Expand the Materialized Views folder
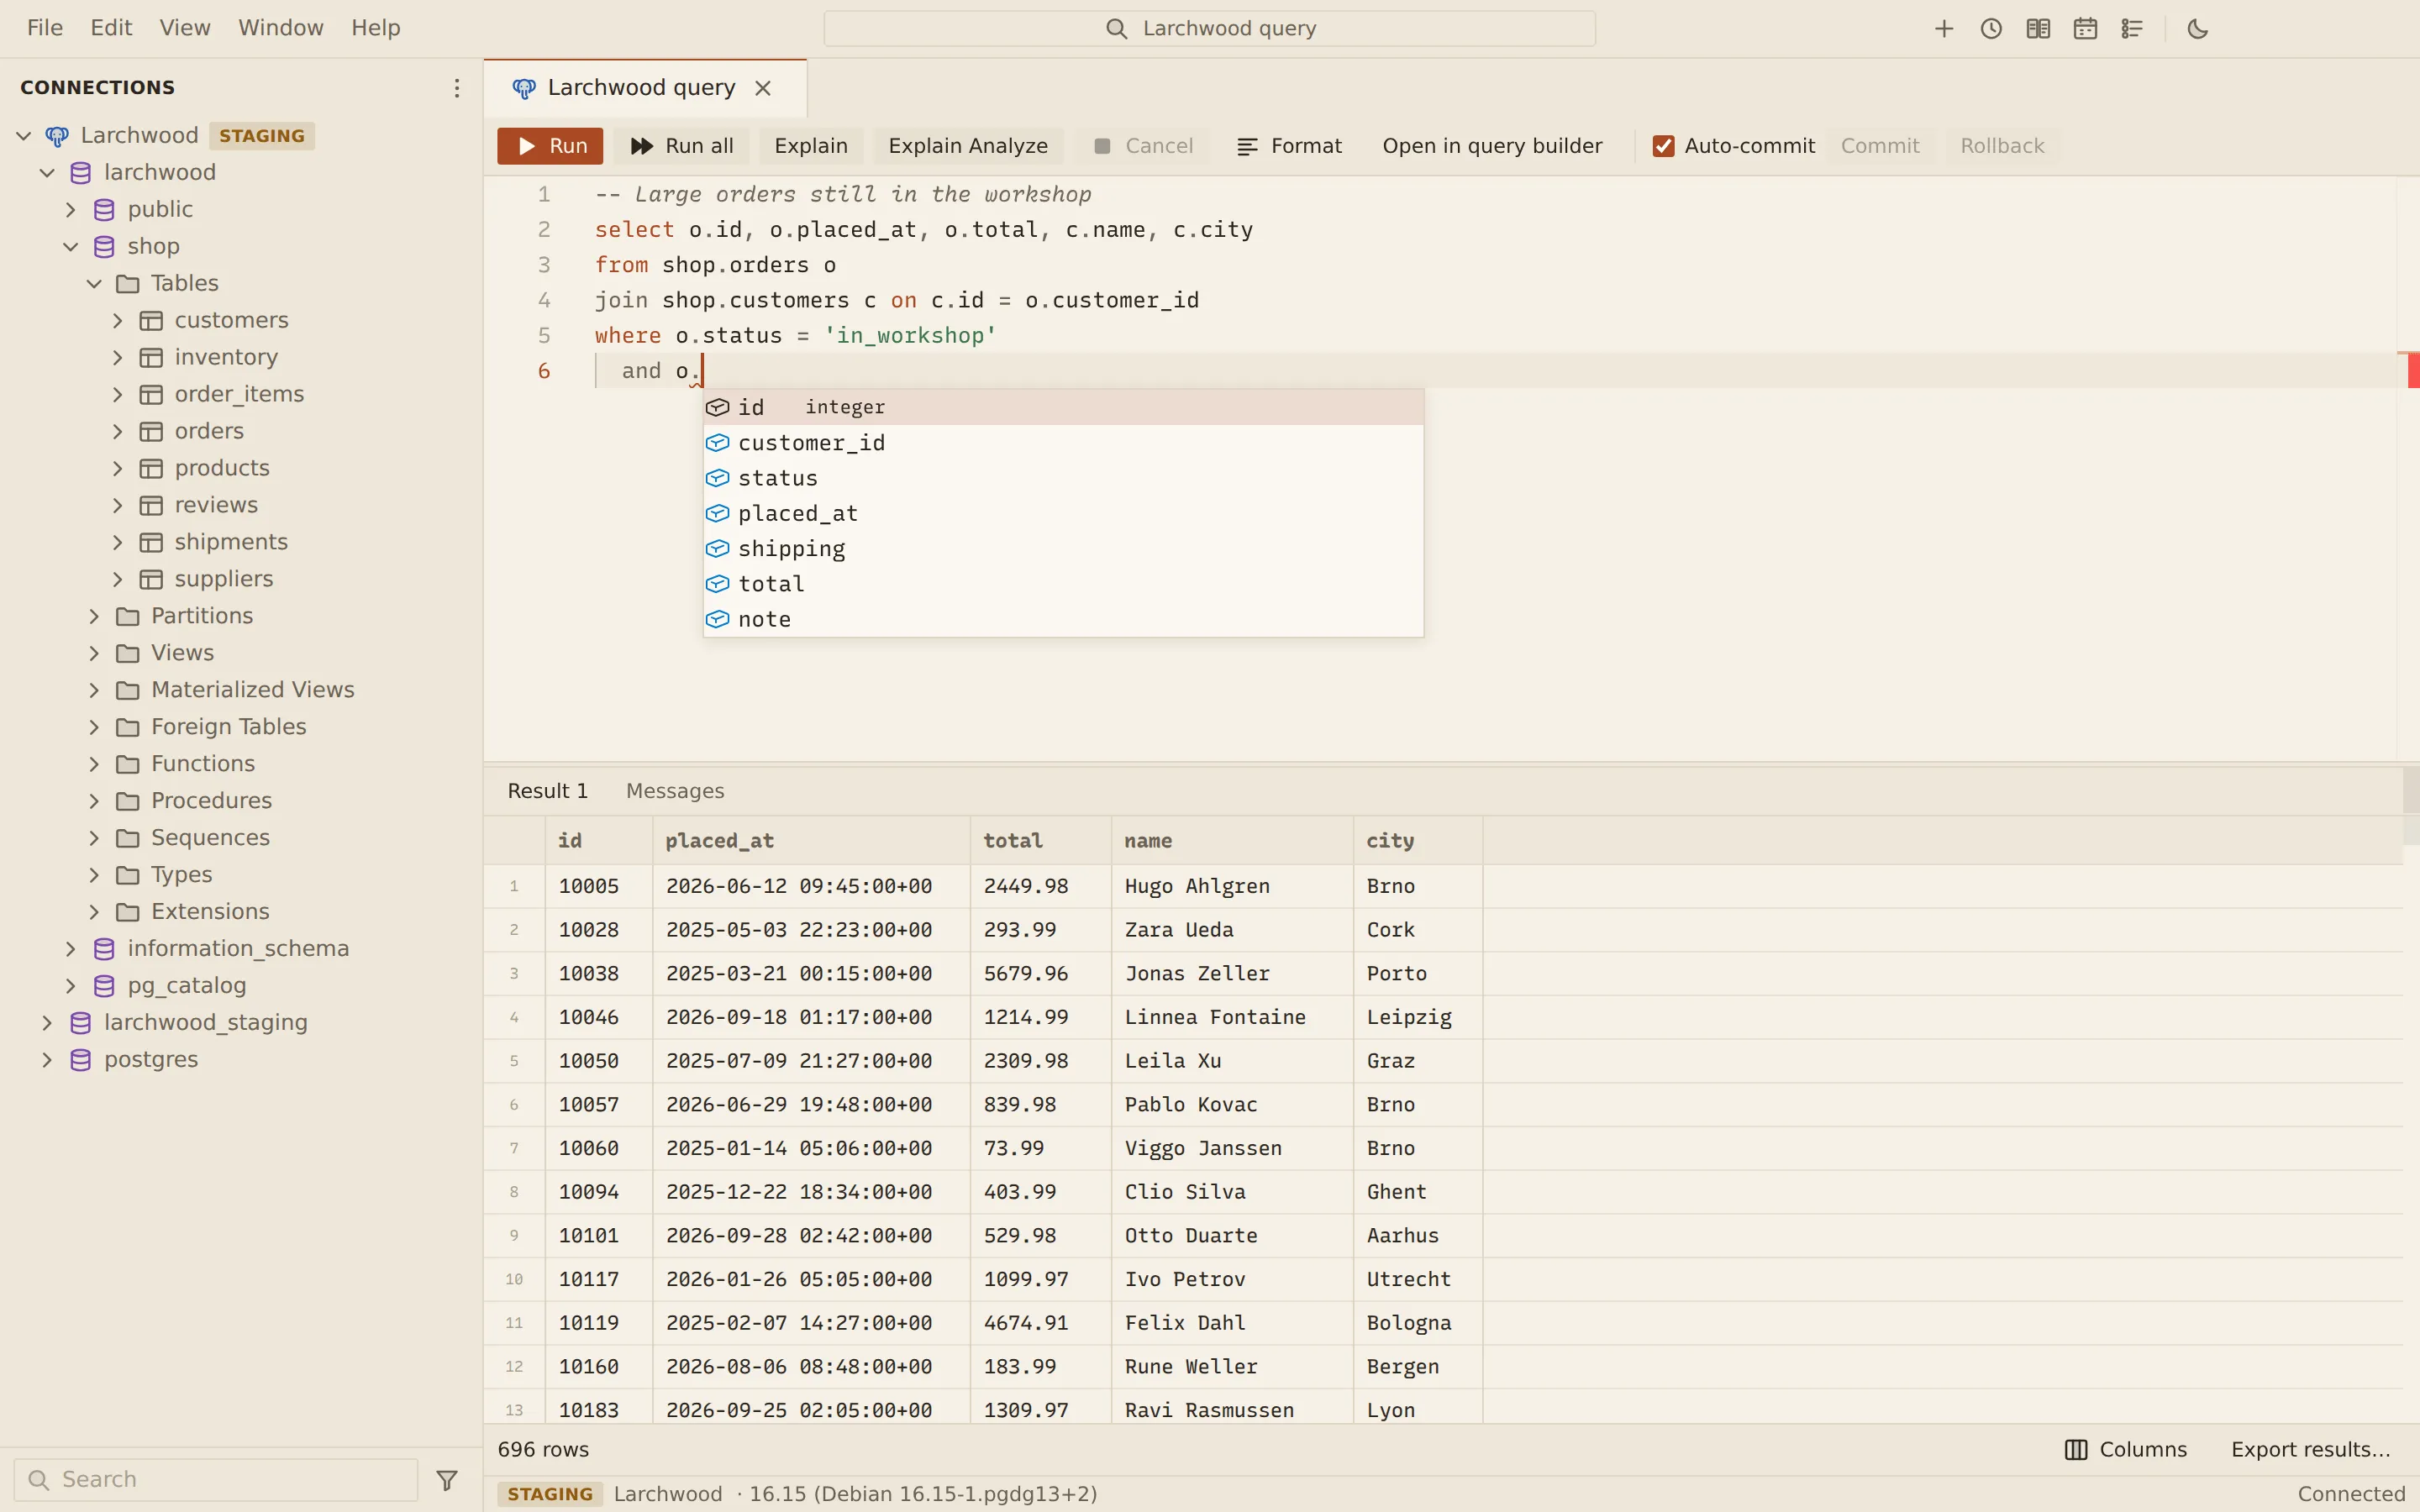This screenshot has width=2420, height=1512. (95, 690)
